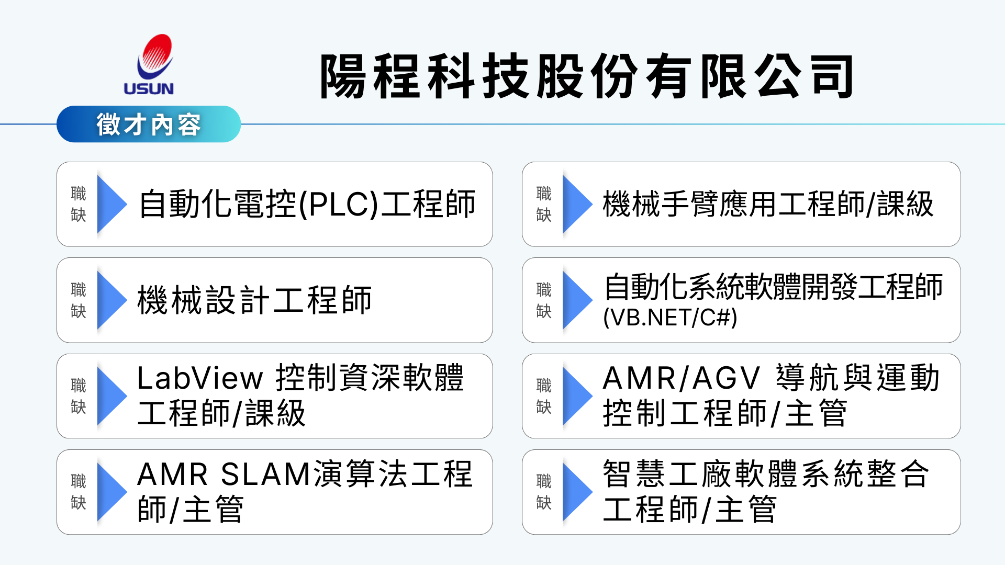
Task: Open the AMR SLAM演算法工程師/主管 job listing
Action: point(304,492)
